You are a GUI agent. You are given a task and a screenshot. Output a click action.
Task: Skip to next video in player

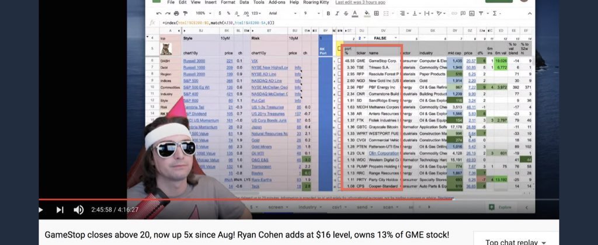pos(60,210)
